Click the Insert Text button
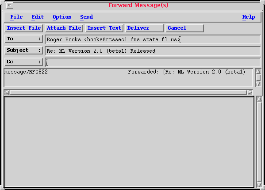Screen dimensions: 265x190 (x=104, y=28)
